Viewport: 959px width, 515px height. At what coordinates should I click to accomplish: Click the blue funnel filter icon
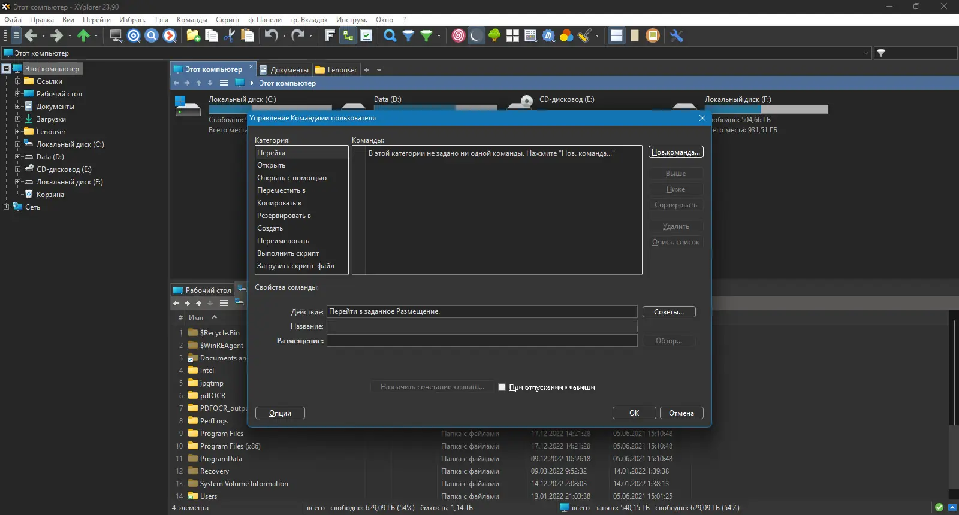click(408, 36)
